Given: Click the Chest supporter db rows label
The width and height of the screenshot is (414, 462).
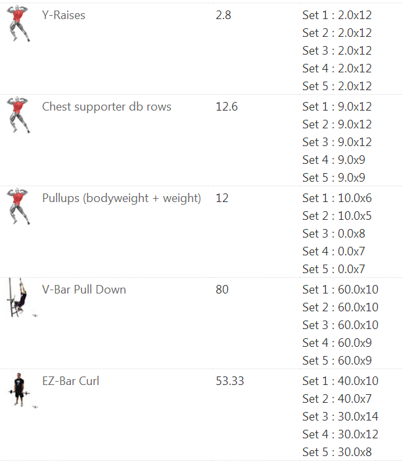Looking at the screenshot, I should 106,107.
